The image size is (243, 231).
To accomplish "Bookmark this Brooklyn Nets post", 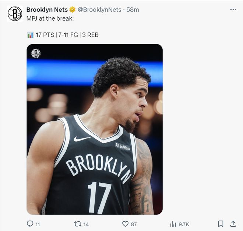I will point(220,224).
